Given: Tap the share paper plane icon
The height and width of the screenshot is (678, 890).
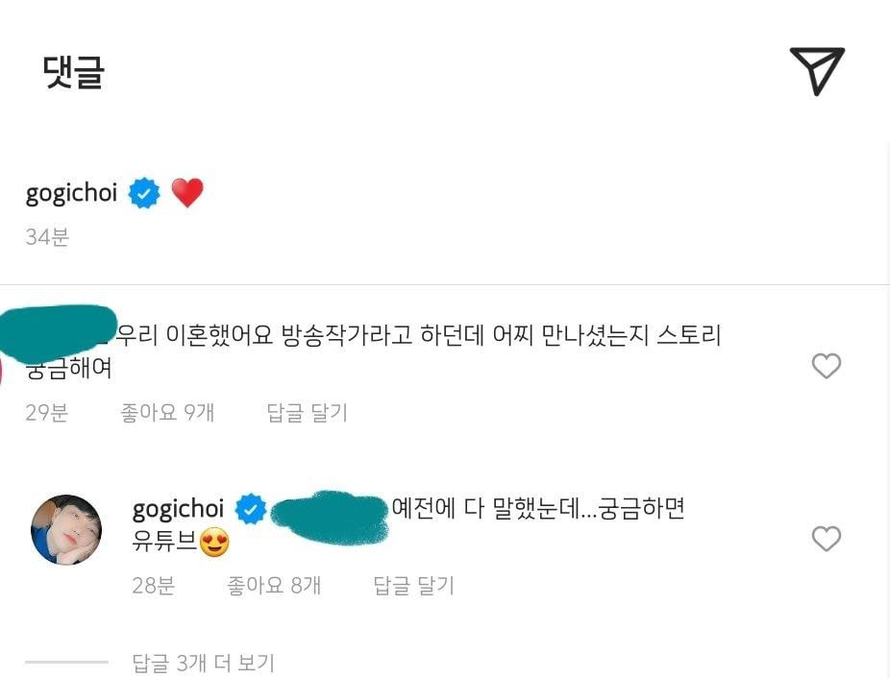Looking at the screenshot, I should [817, 71].
